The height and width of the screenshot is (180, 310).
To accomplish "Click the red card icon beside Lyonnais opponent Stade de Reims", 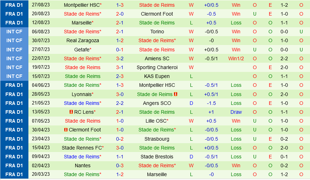I will pyautogui.click(x=175, y=94).
